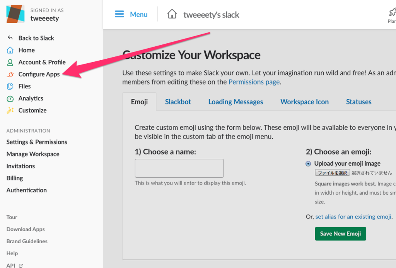
Task: Open the hamburger Menu icon
Action: pyautogui.click(x=119, y=14)
